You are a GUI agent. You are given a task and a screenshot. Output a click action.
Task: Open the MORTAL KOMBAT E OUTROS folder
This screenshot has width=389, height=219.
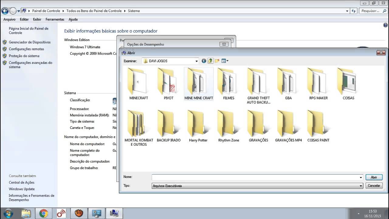(x=139, y=128)
